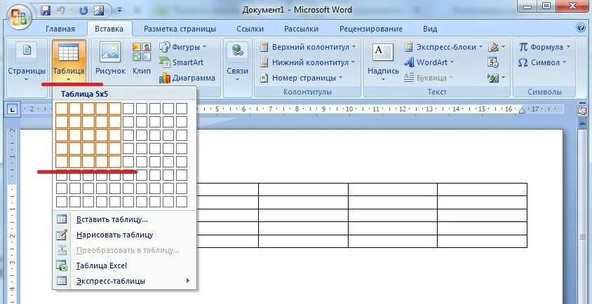Toggle the ruler view icon above scrollbar
This screenshot has height=304, width=592.
581,110
